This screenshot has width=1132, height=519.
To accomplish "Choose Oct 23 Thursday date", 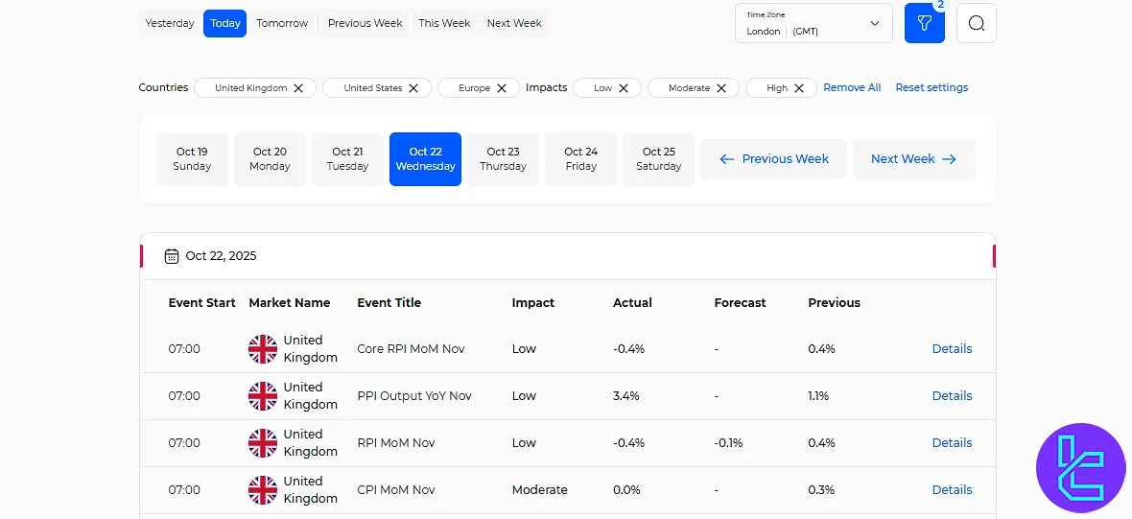I will click(503, 159).
